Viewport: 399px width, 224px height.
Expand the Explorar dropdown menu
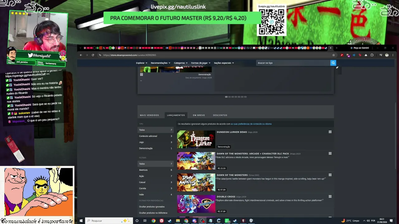point(142,63)
